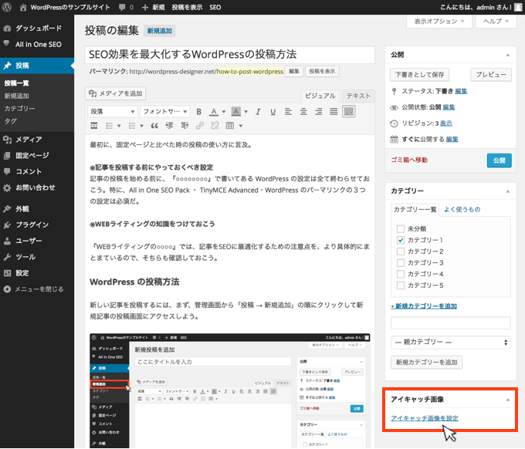Collapse the 公開 publish box
525x449 pixels.
point(507,55)
